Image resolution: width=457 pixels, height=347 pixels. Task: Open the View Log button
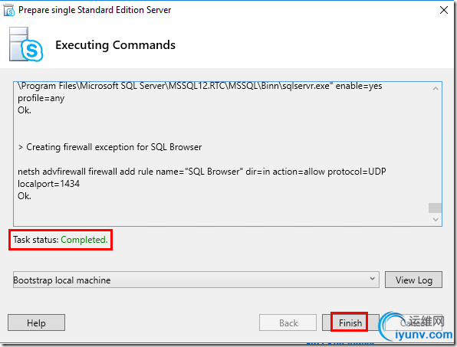click(413, 280)
